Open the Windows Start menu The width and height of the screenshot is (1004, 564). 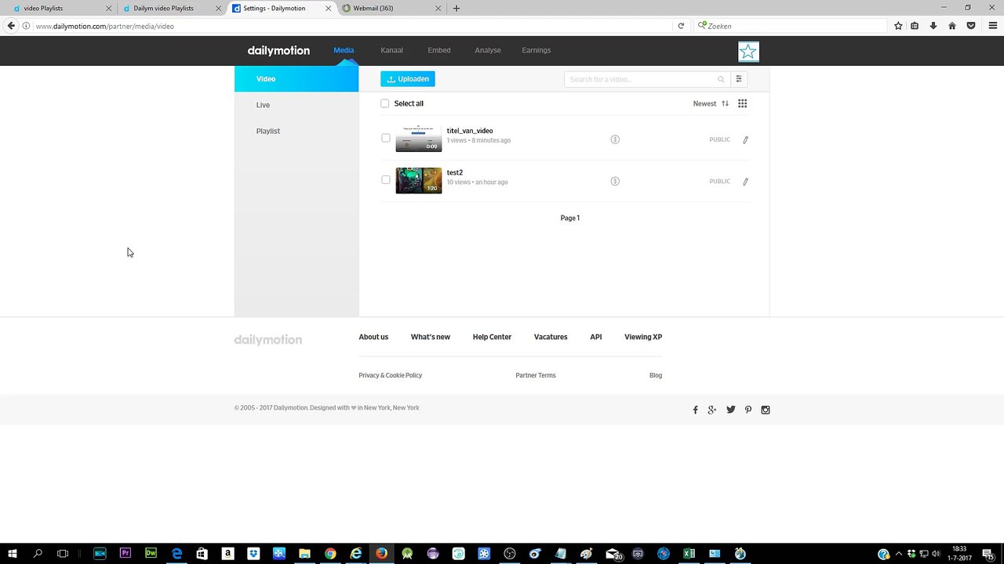(13, 554)
